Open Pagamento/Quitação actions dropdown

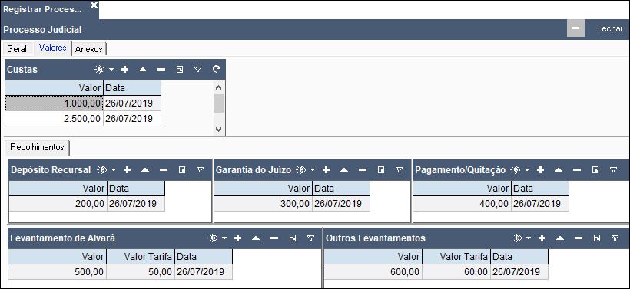point(527,170)
